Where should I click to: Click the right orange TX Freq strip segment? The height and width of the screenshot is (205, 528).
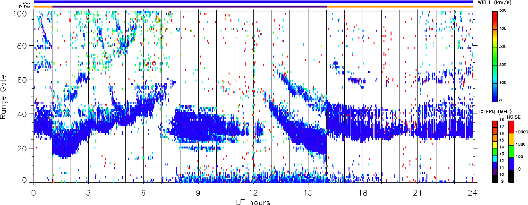click(x=400, y=7)
